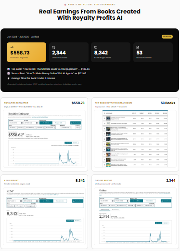Viewport: 180px width, 251px height.
Task: Click the gold Estimated Royalties card
Action: [26, 52]
